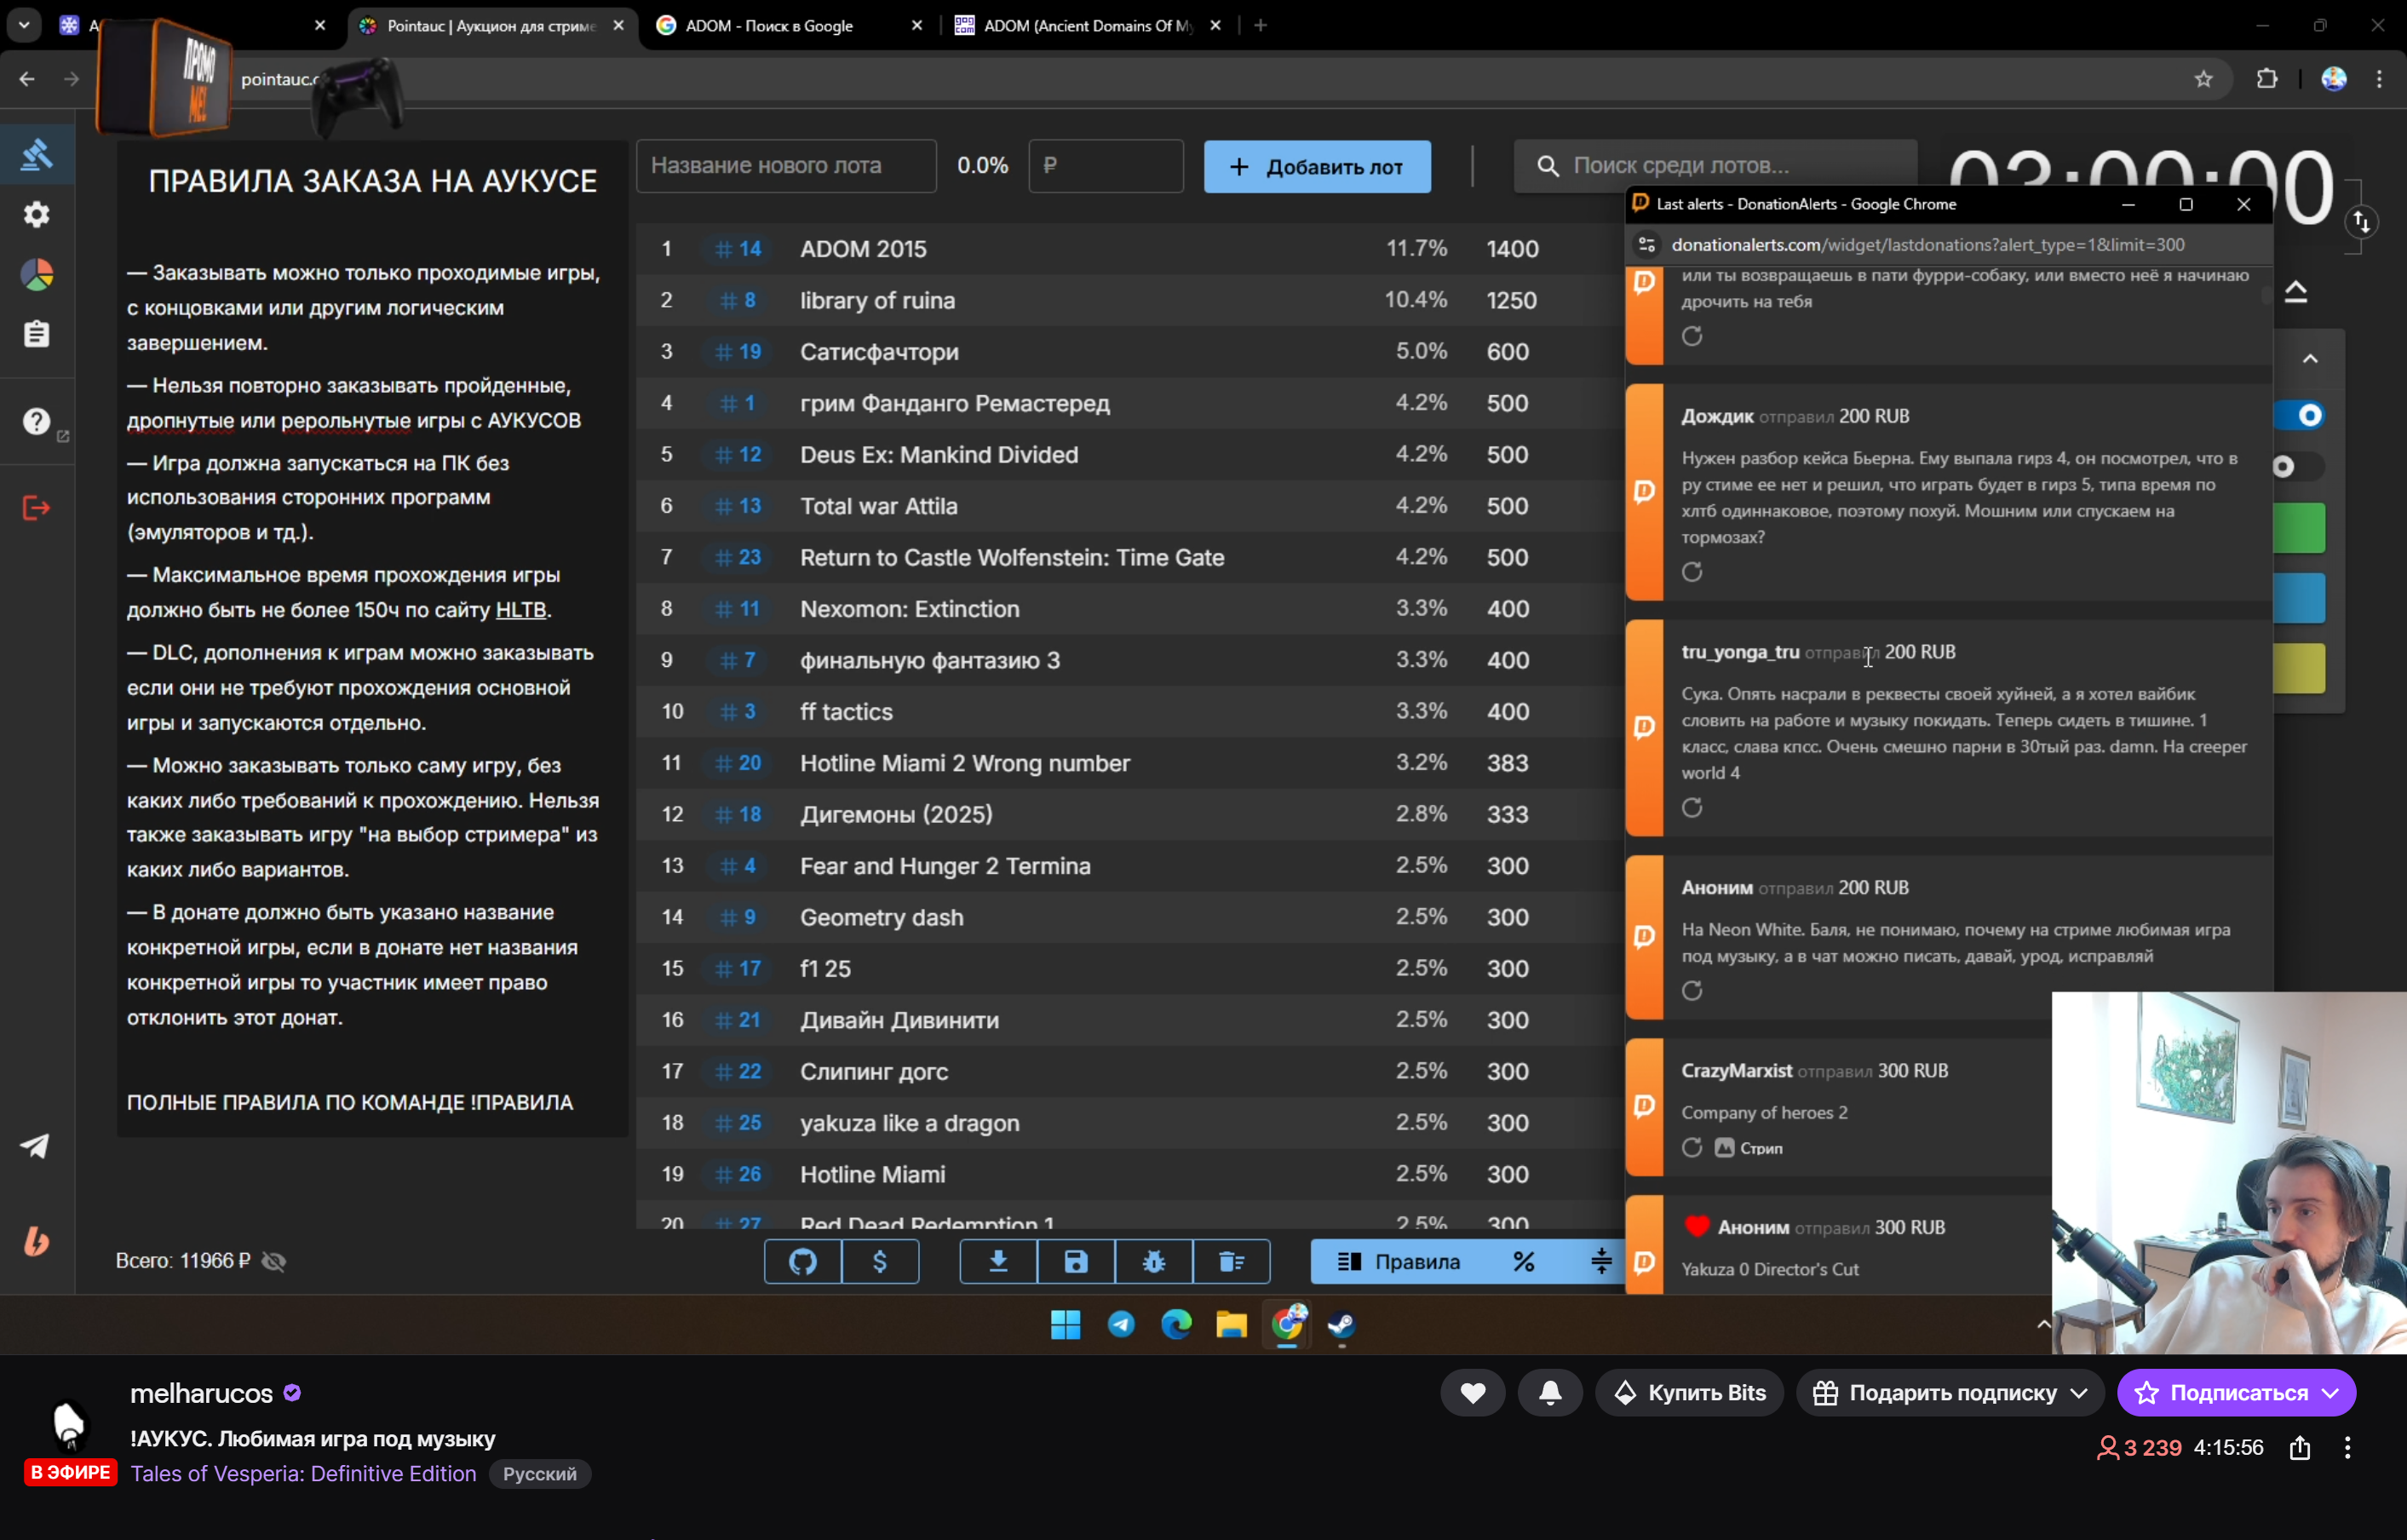The image size is (2407, 1540).
Task: Click the floppy disk save icon
Action: [x=1076, y=1262]
